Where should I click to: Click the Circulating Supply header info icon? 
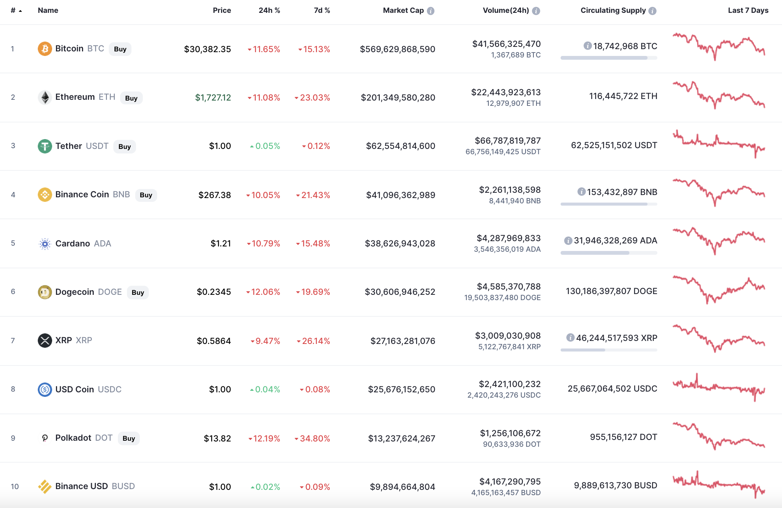click(x=652, y=11)
